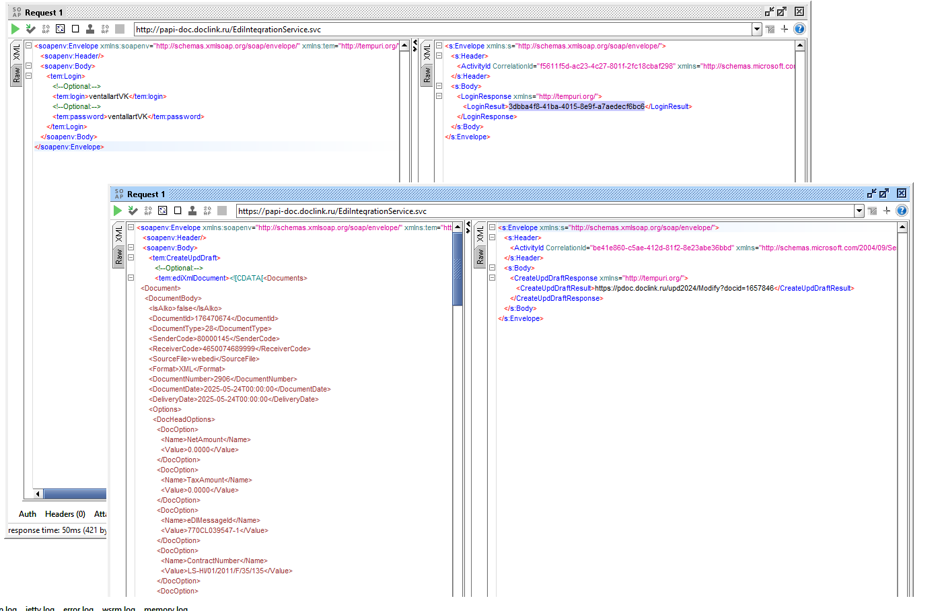Add to TestCase SOAP icon in back window
The height and width of the screenshot is (611, 938).
pos(46,29)
